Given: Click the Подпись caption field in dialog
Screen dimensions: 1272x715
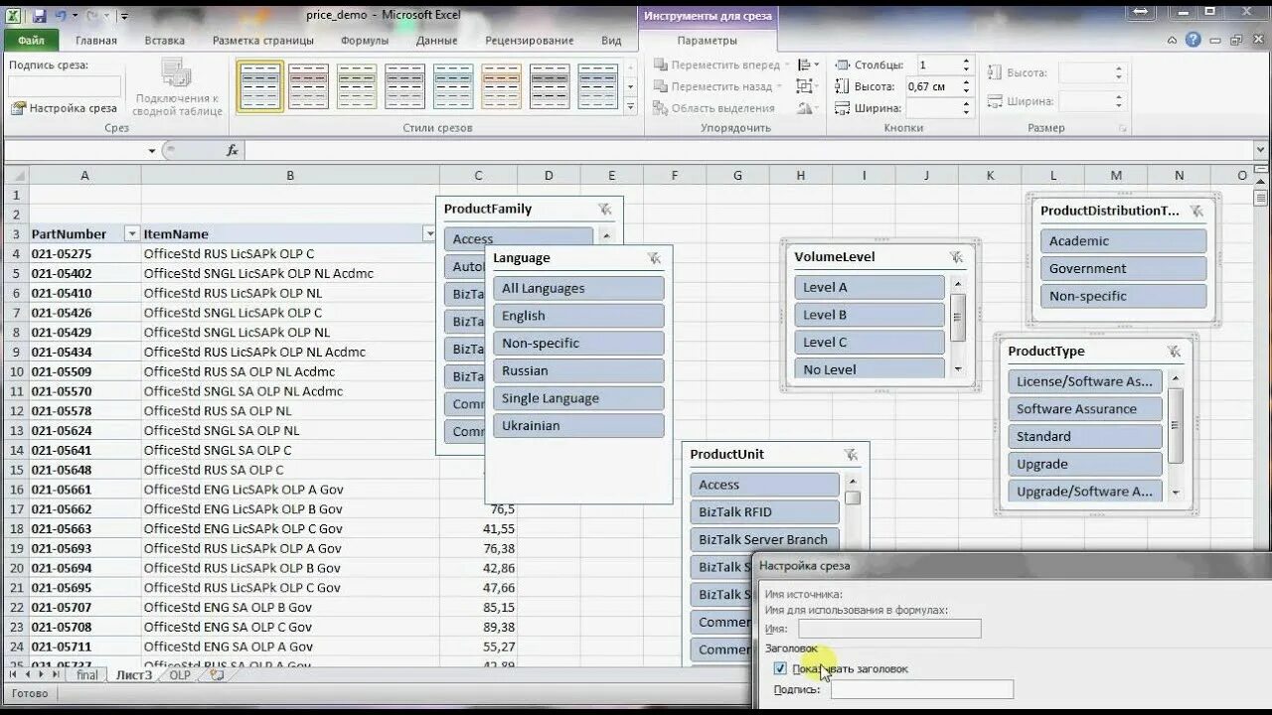Looking at the screenshot, I should click(x=922, y=689).
